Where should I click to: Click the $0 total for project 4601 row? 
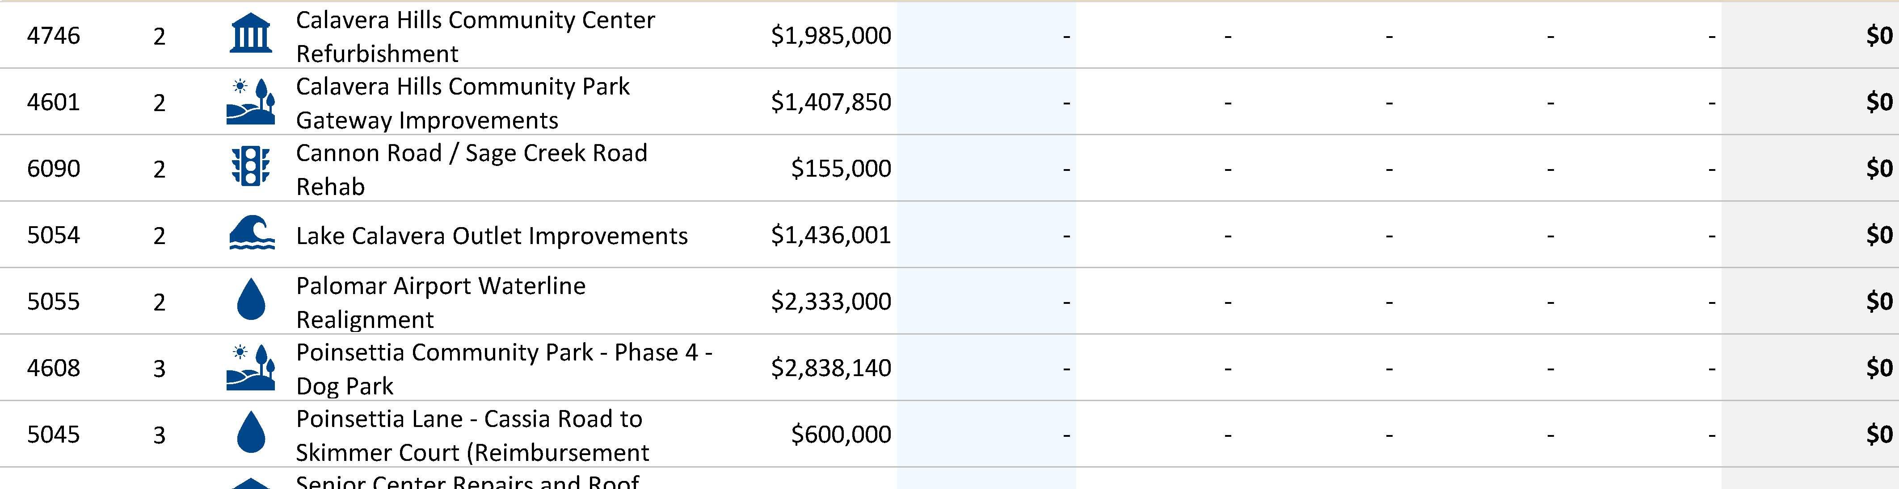1878,102
